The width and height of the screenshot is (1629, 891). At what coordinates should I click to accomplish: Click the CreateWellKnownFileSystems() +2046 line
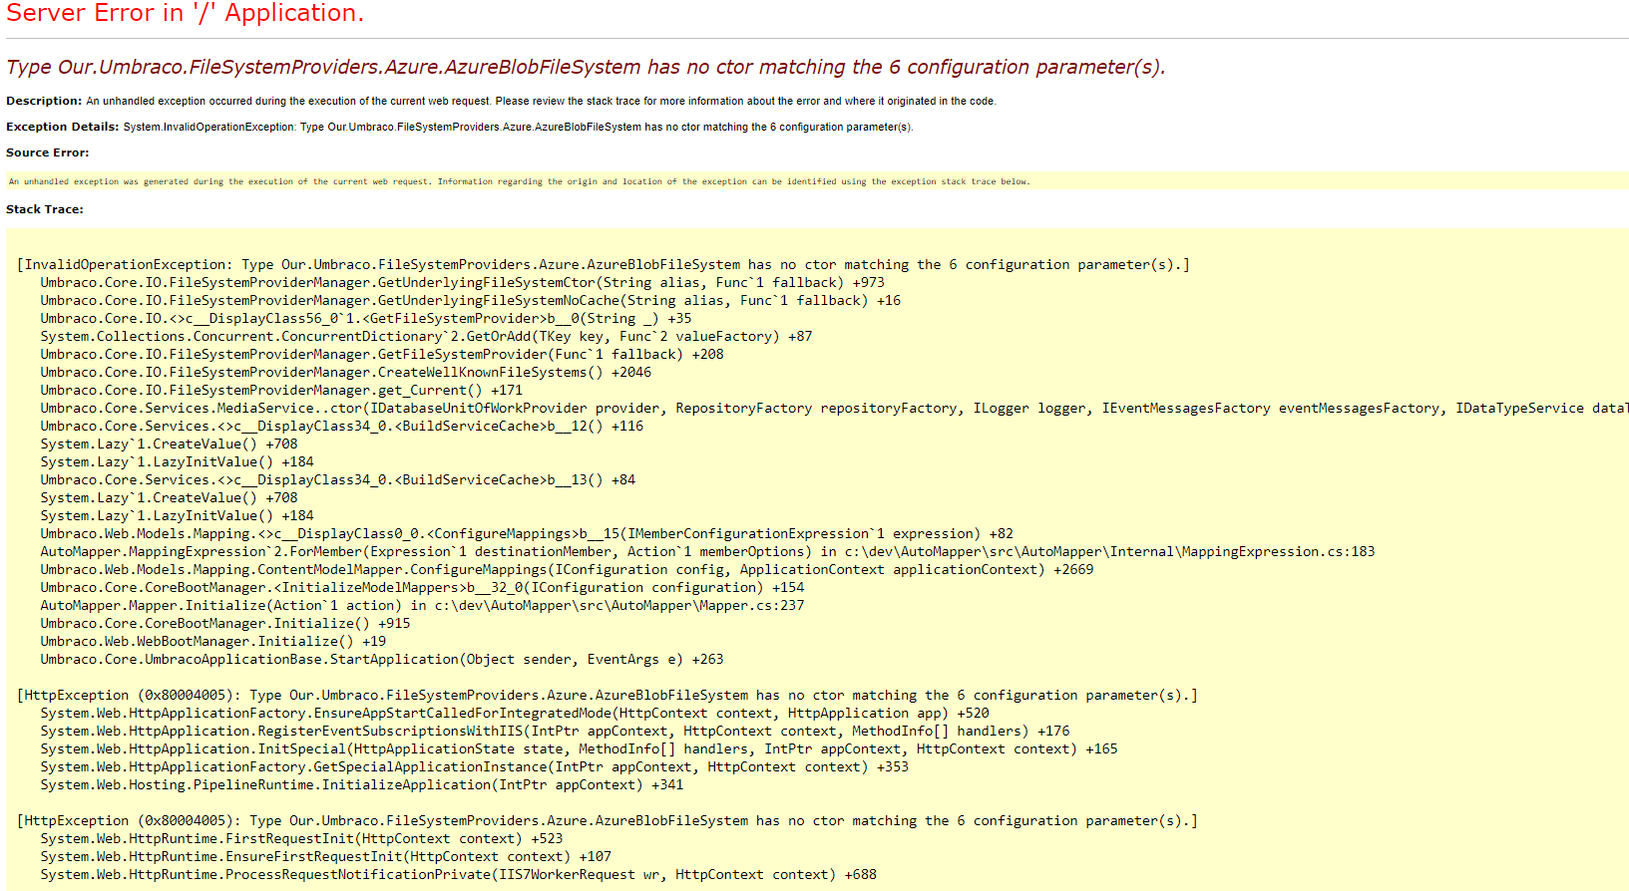[x=346, y=372]
